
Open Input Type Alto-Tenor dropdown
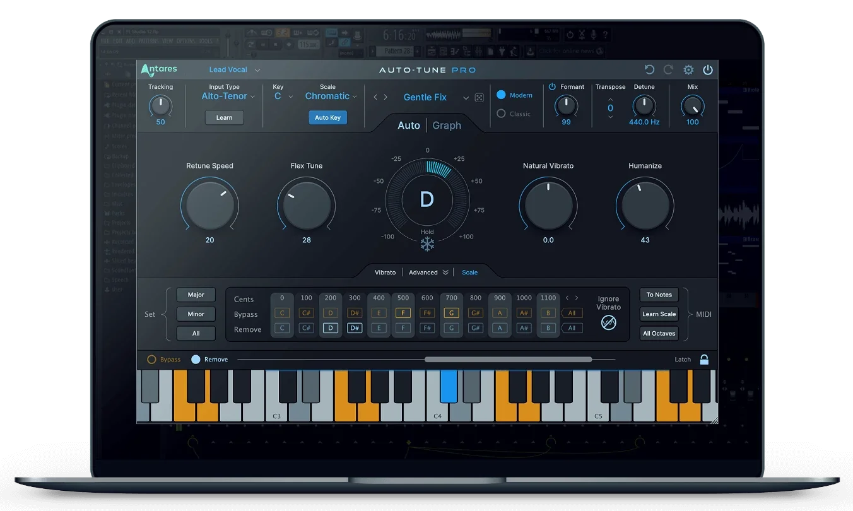point(228,97)
